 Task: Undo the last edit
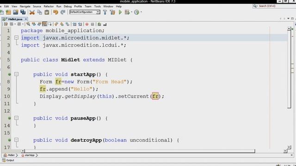click(x=55, y=12)
